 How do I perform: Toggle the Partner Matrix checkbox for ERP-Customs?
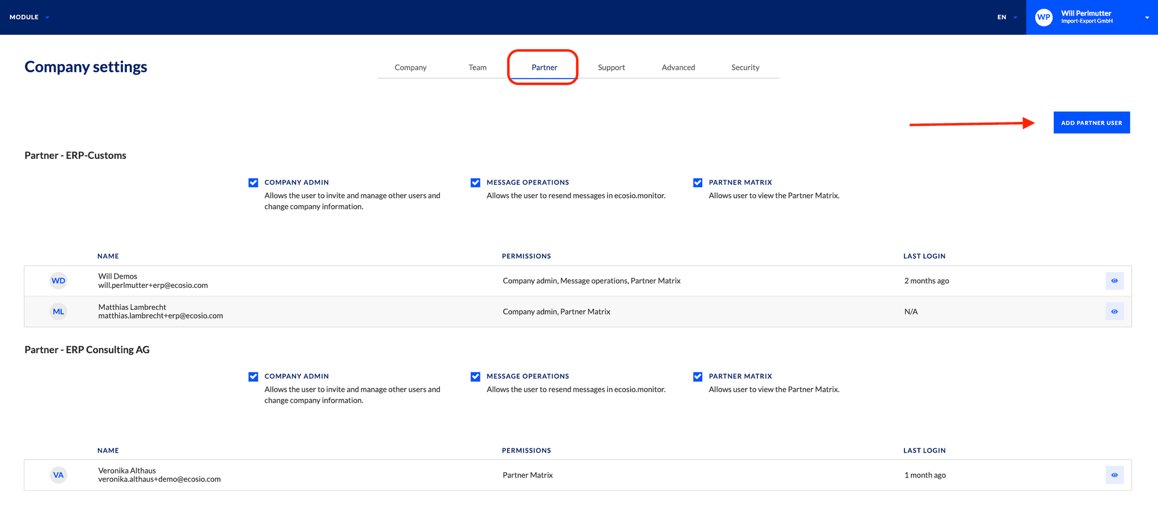point(698,182)
